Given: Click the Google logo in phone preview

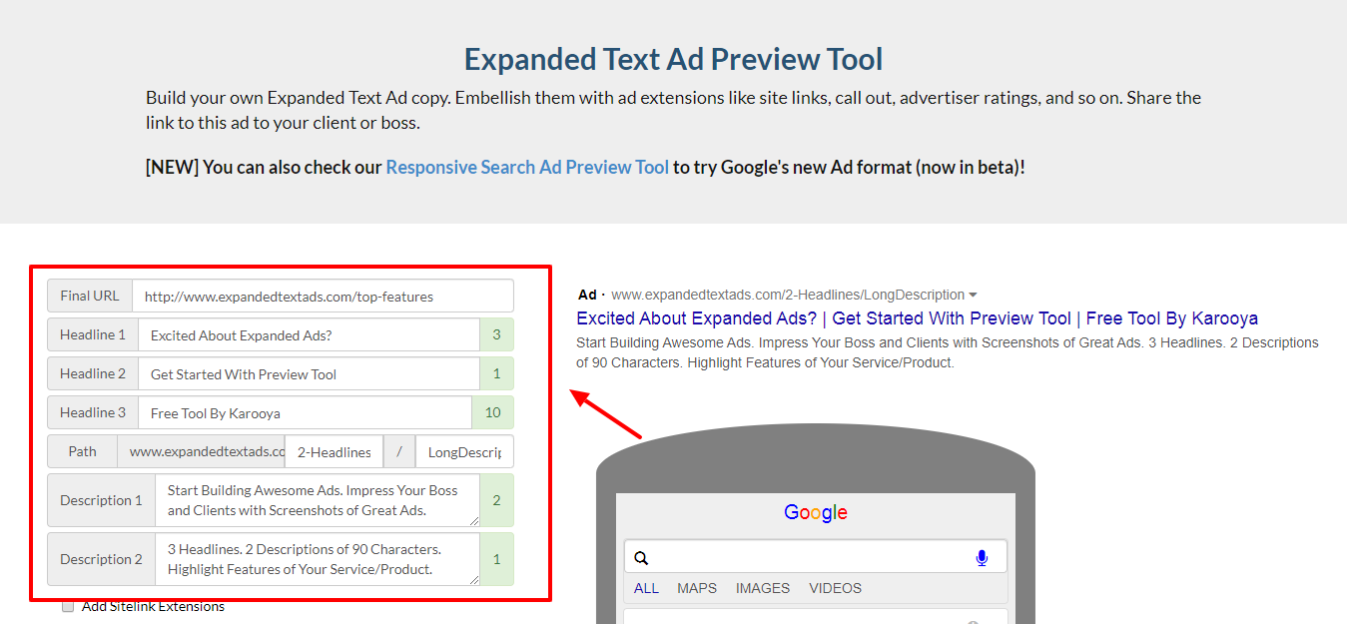Looking at the screenshot, I should tap(816, 513).
